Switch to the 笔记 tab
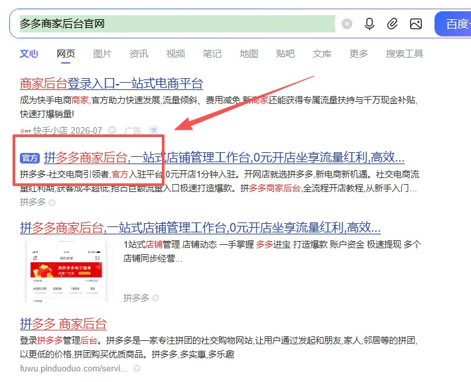 pos(212,54)
